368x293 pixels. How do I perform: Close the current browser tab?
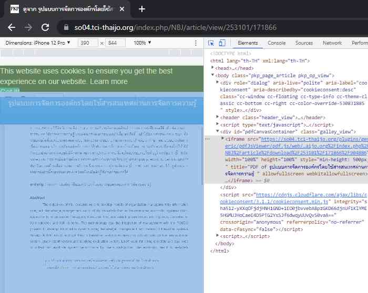(122, 9)
